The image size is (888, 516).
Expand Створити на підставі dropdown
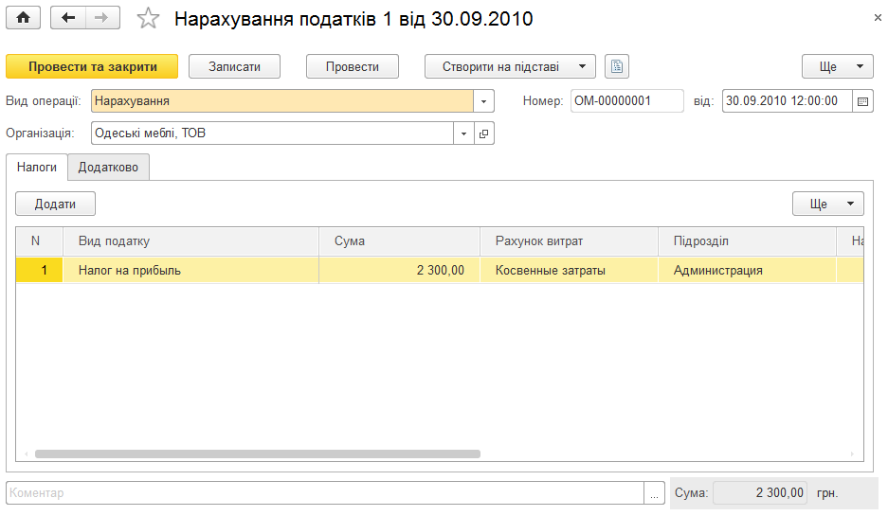point(510,66)
